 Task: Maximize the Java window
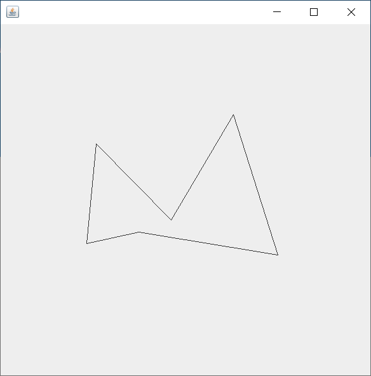tap(314, 11)
